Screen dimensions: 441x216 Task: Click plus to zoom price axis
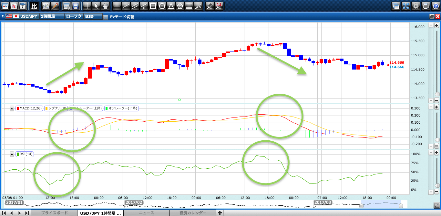[436, 25]
